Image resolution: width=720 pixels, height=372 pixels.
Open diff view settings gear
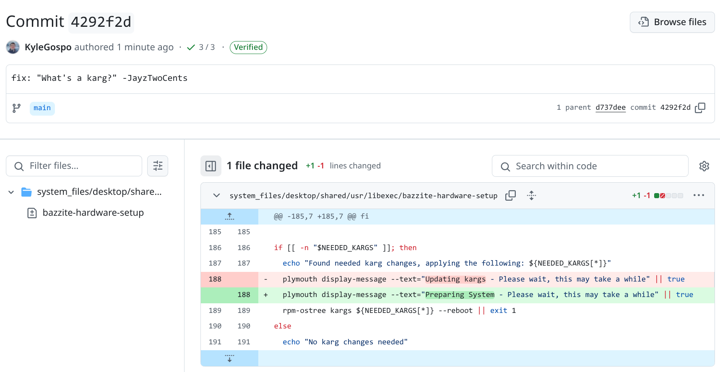(704, 166)
